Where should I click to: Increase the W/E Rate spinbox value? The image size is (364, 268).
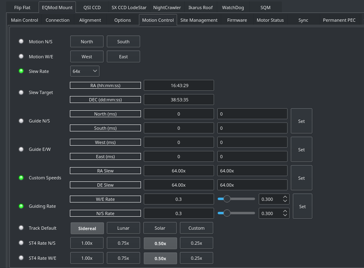285,197
